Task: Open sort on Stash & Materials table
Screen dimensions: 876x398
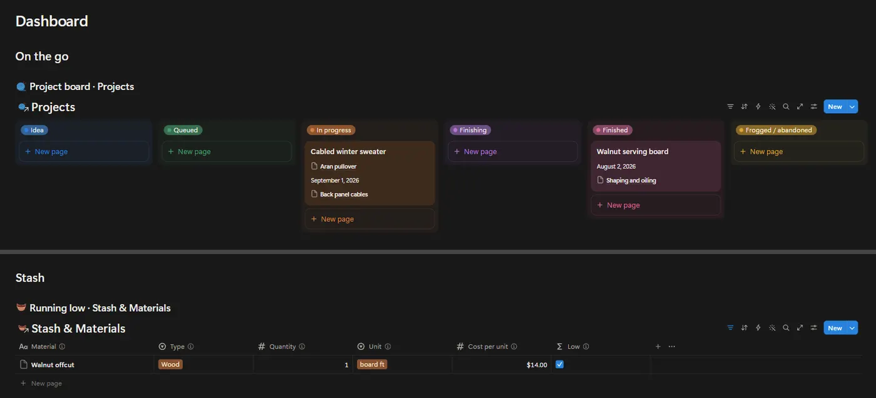Action: [x=745, y=328]
